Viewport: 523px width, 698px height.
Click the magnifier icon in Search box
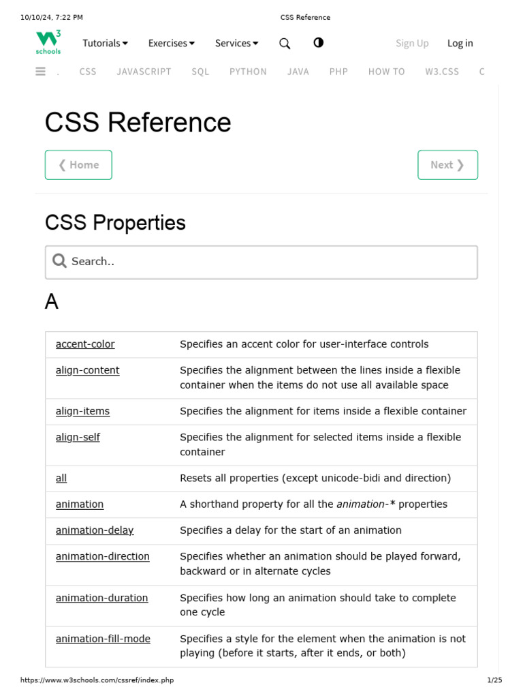(x=60, y=261)
